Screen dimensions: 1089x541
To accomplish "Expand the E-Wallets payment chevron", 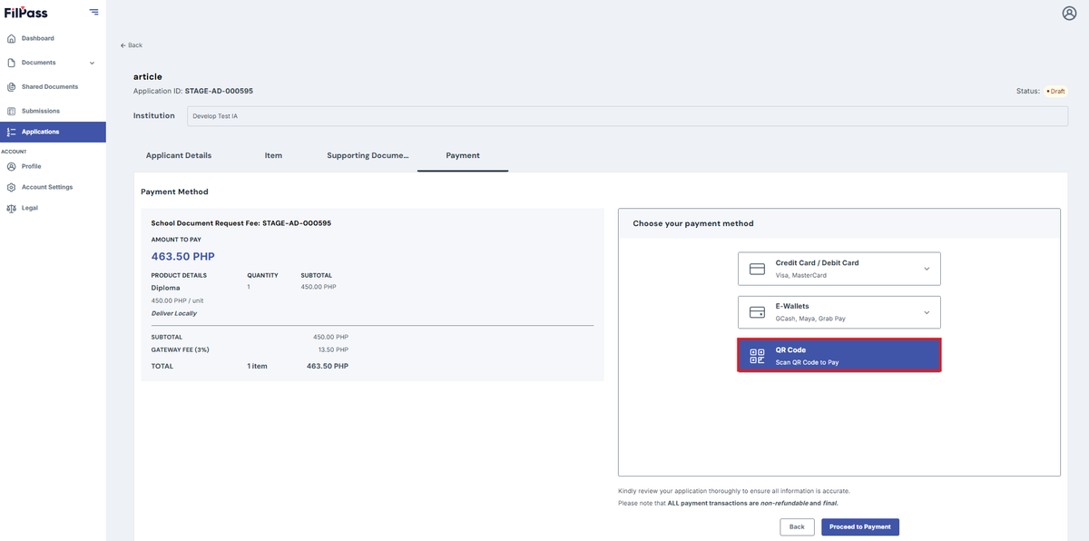I will click(927, 312).
